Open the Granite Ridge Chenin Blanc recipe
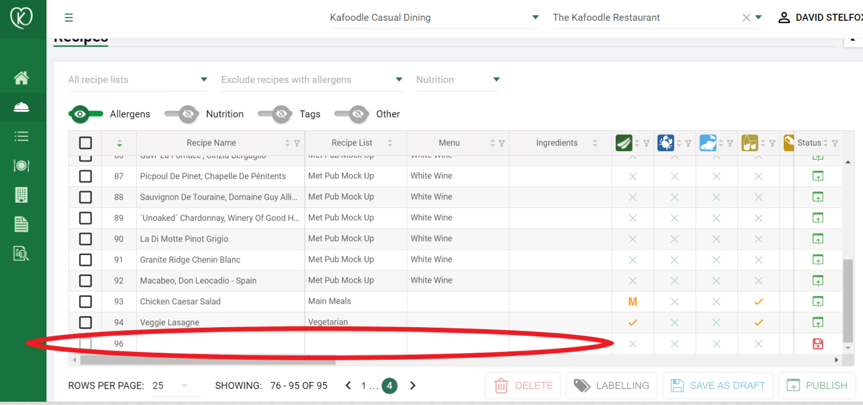Screen dimensions: 863x405 coord(190,260)
